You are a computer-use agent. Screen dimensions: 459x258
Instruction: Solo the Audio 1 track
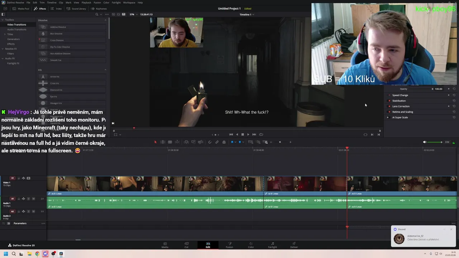[x=29, y=199]
